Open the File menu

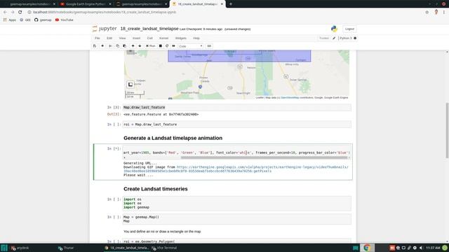coord(98,38)
